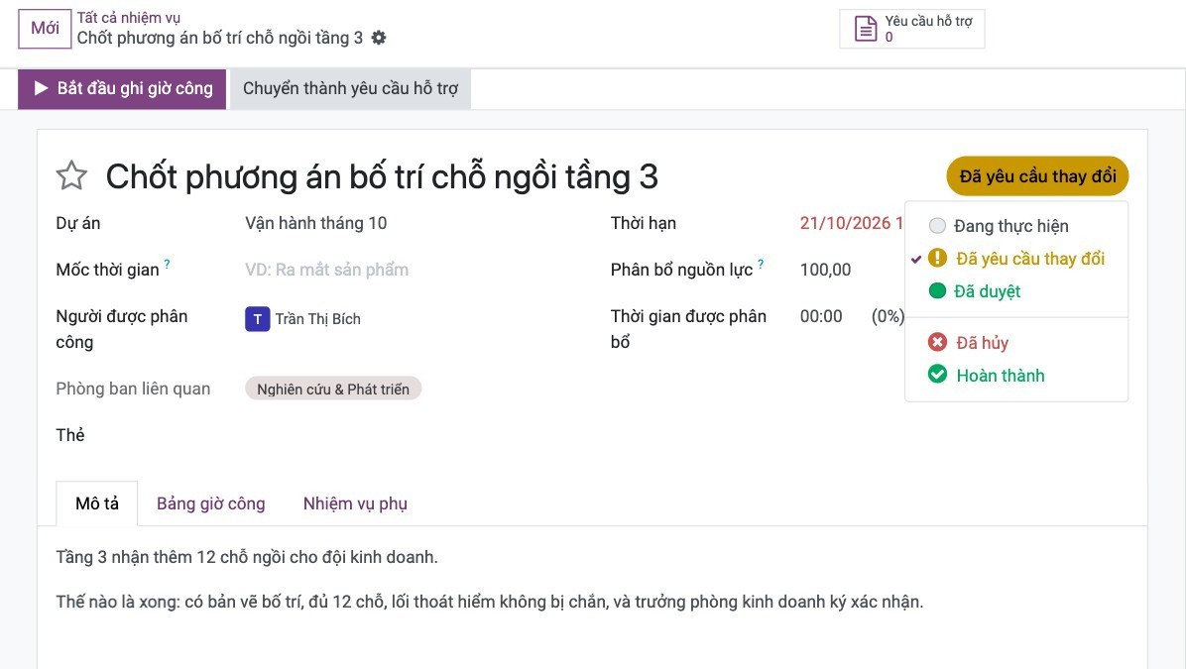Click the description line starting Thế nào là xong

point(490,602)
